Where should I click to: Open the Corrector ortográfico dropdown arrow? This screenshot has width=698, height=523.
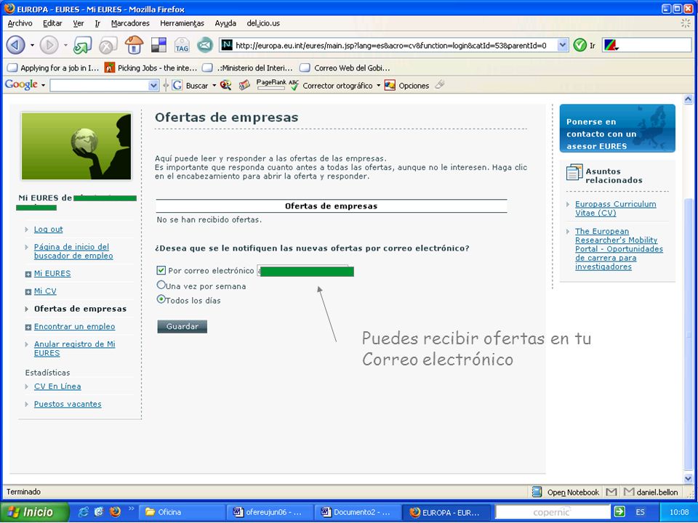coord(378,86)
